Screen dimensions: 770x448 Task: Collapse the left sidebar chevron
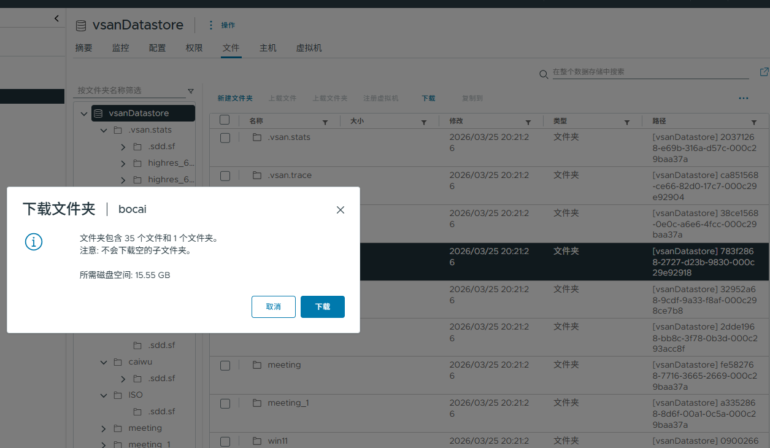click(57, 18)
